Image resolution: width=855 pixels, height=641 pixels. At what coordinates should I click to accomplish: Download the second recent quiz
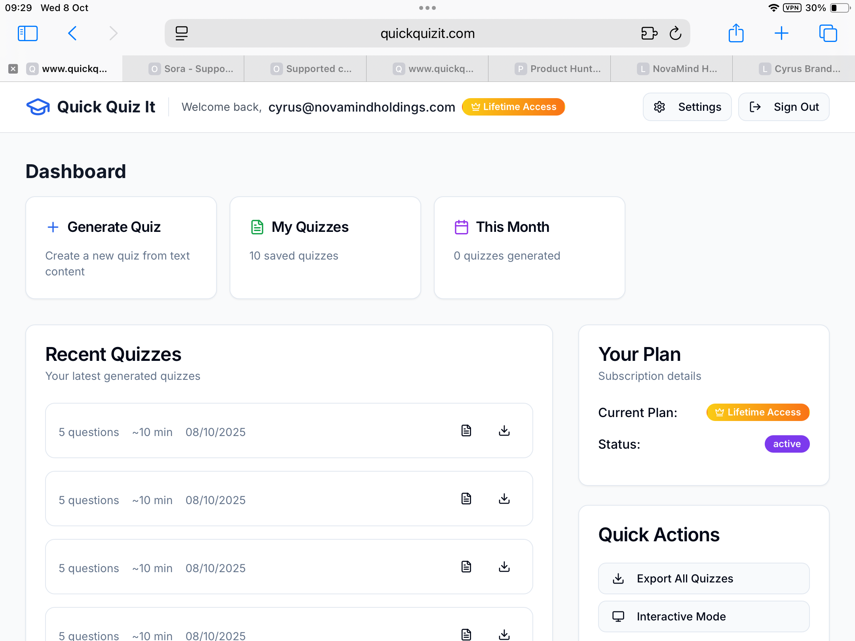[504, 499]
